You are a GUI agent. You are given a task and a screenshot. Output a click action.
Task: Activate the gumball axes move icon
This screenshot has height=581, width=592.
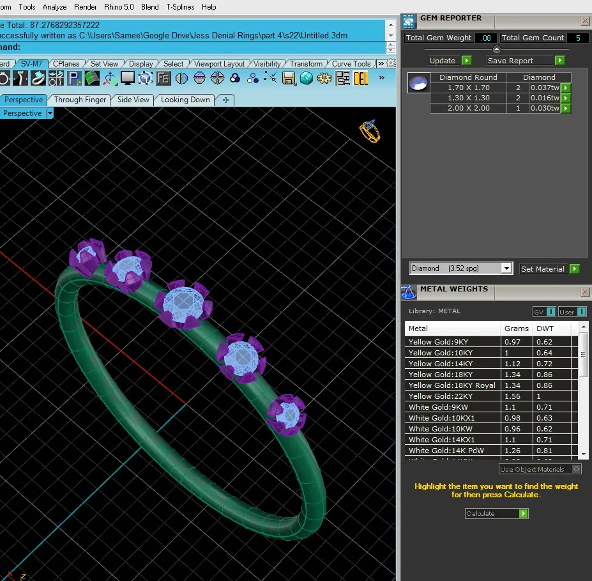pyautogui.click(x=109, y=78)
